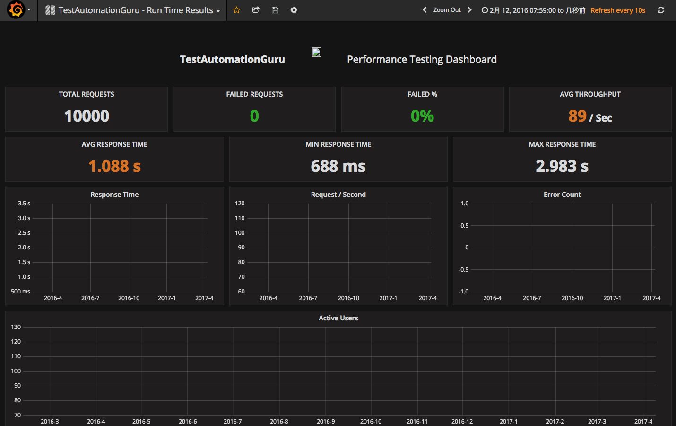Open Response Time graph title menu
Image resolution: width=676 pixels, height=426 pixels.
tap(114, 195)
